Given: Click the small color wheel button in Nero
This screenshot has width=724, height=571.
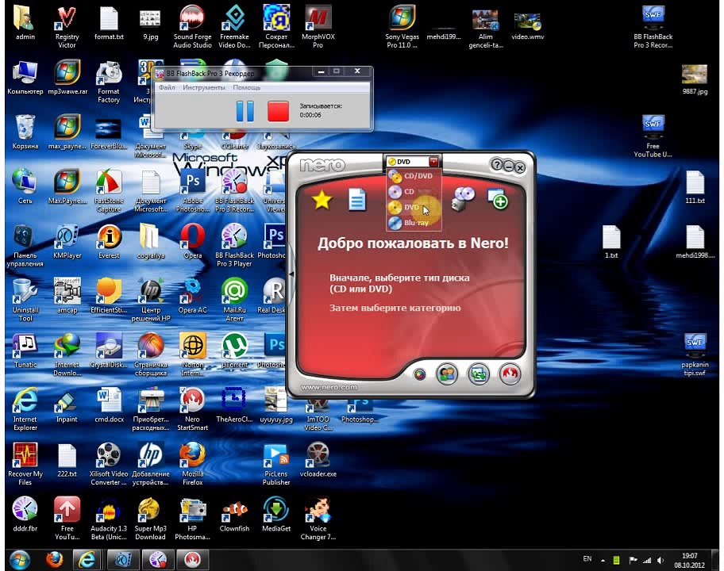Looking at the screenshot, I should coord(419,374).
